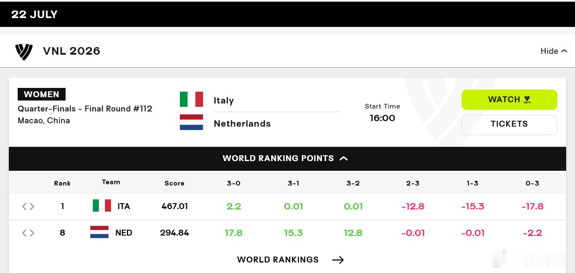The width and height of the screenshot is (575, 273).
Task: Select the 22 July date header
Action: pyautogui.click(x=34, y=14)
